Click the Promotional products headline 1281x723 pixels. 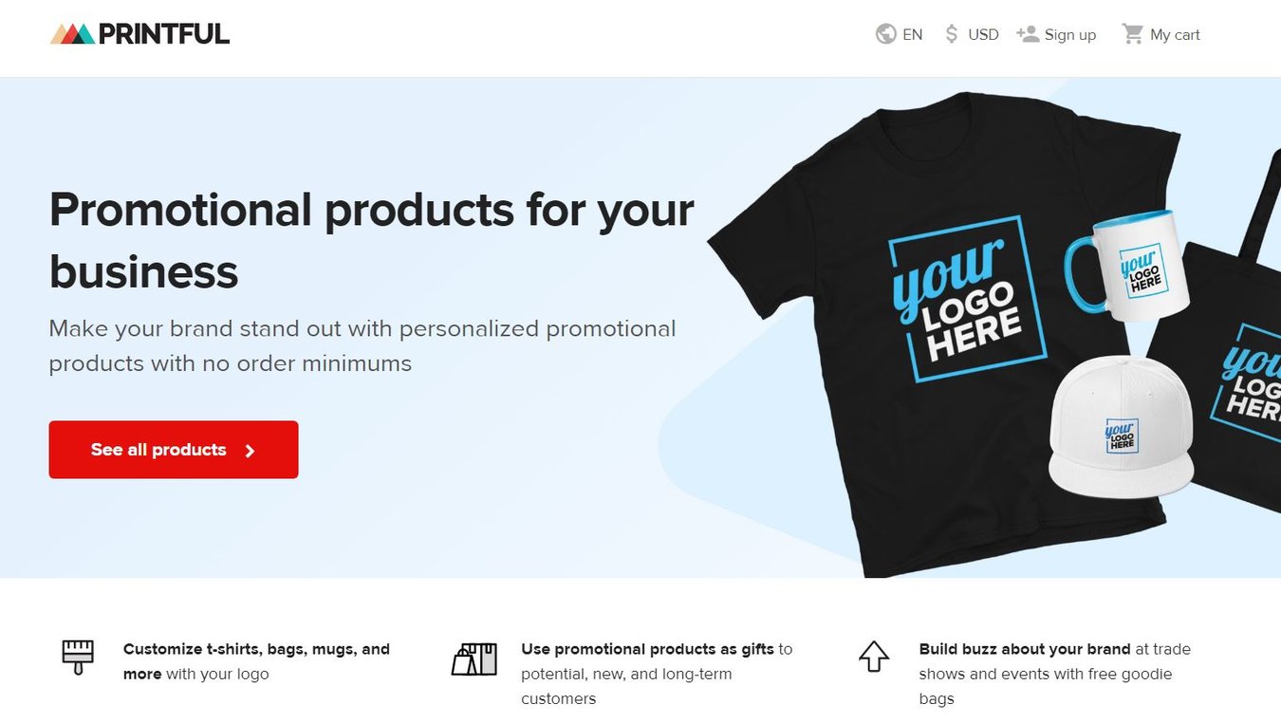click(370, 240)
